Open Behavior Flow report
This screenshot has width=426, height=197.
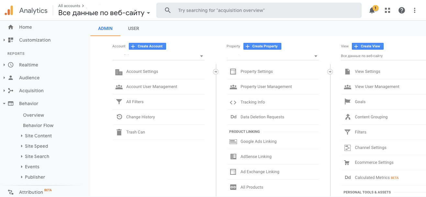point(38,125)
